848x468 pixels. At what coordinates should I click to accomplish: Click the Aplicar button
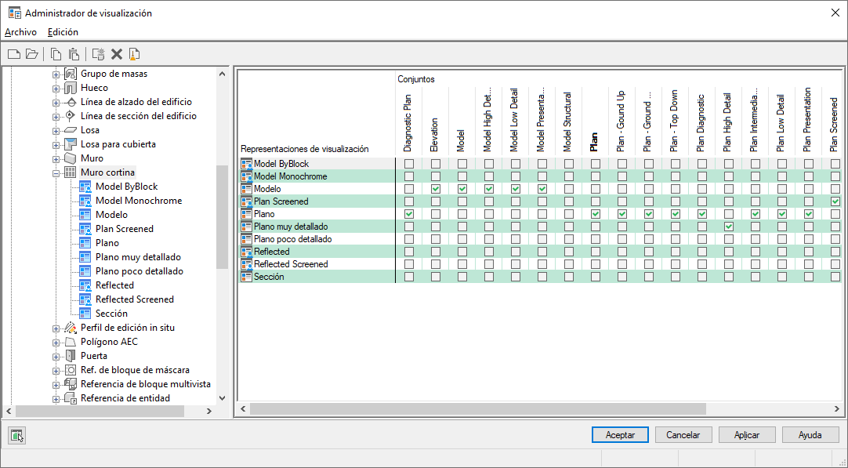(x=747, y=434)
